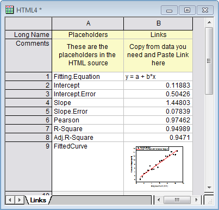219x210 pixels.
Task: Select the value 0.9471
Action: point(158,138)
